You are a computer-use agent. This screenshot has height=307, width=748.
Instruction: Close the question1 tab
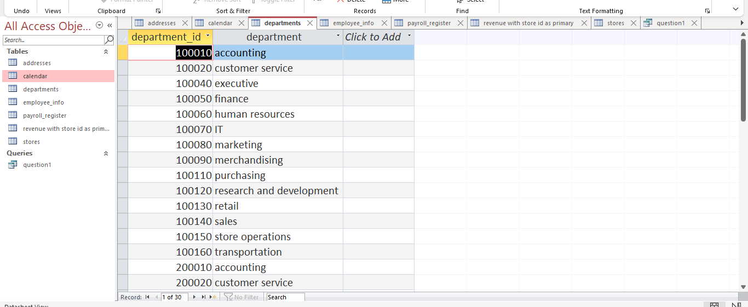pos(694,23)
